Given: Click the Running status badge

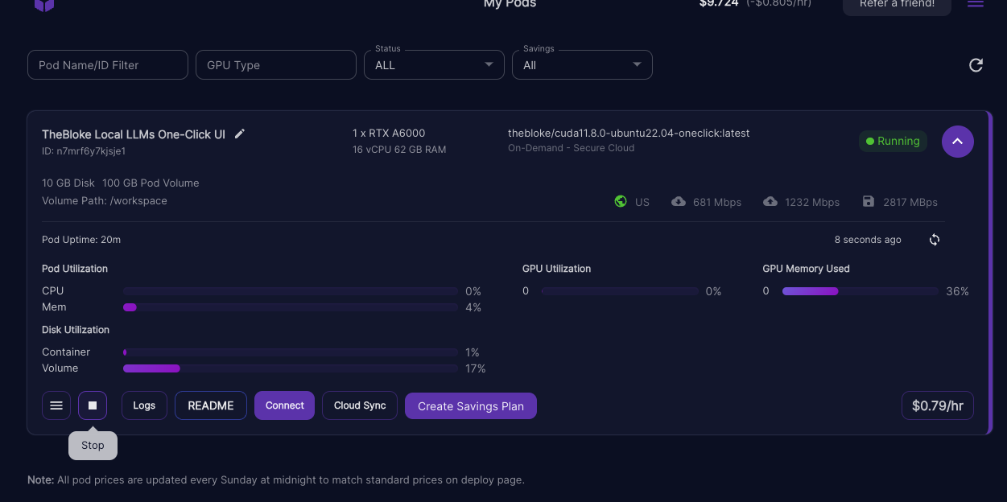Looking at the screenshot, I should point(893,142).
